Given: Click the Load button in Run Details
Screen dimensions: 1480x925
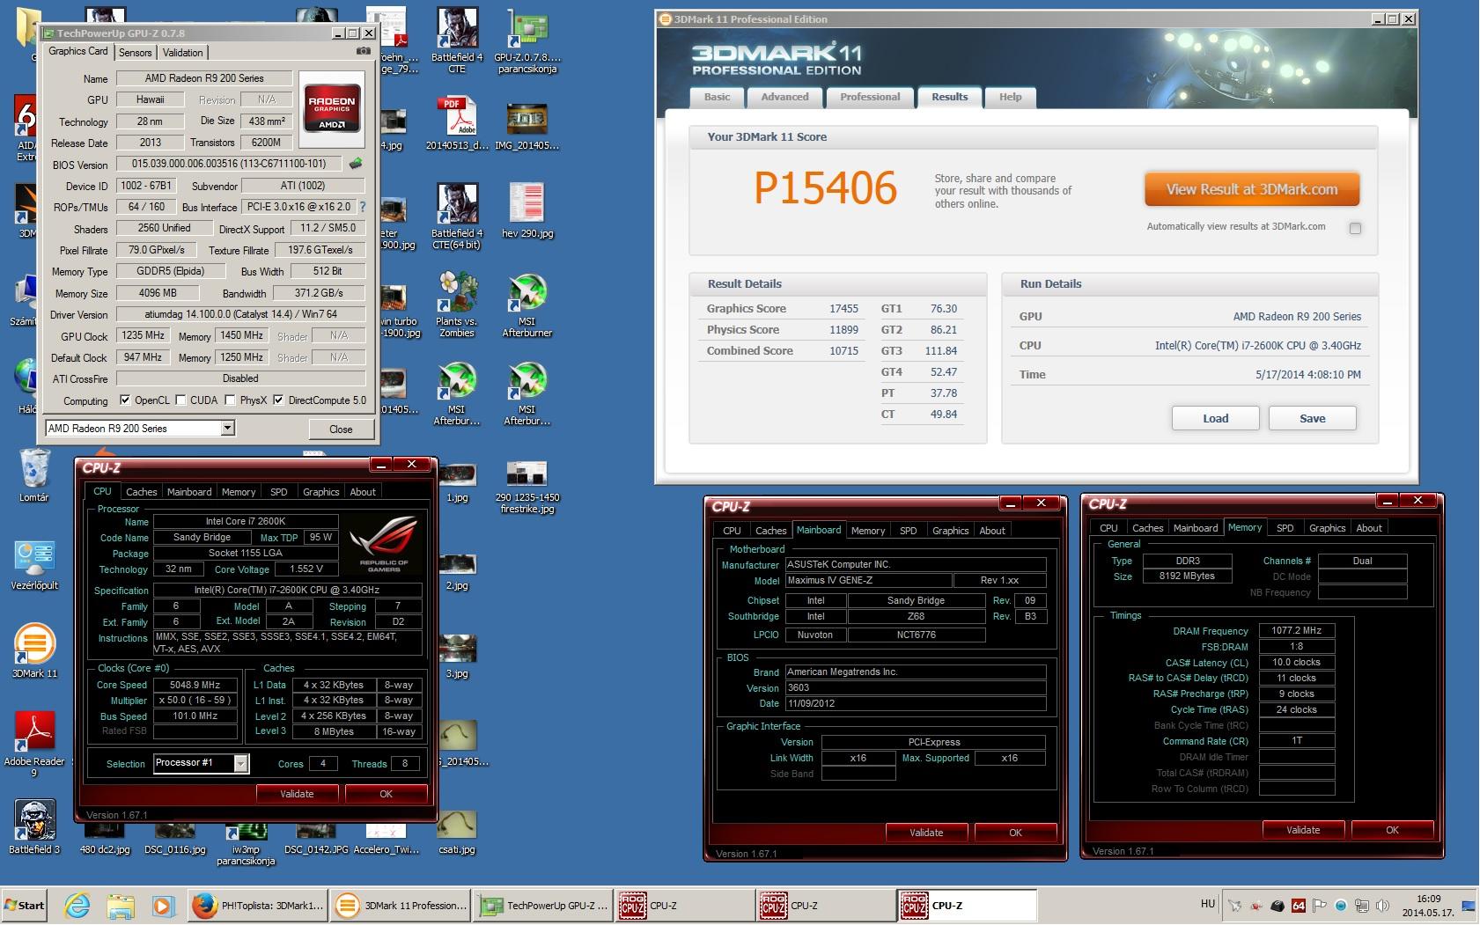Looking at the screenshot, I should point(1215,418).
